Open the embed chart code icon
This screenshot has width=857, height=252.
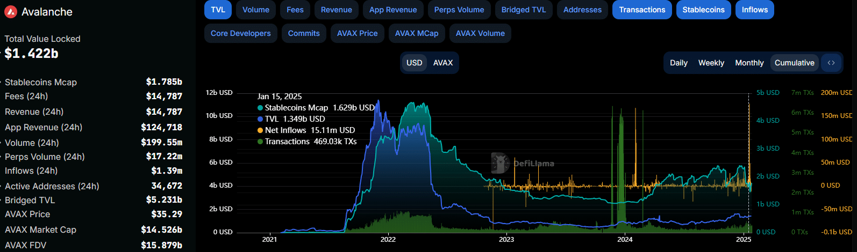[x=831, y=63]
